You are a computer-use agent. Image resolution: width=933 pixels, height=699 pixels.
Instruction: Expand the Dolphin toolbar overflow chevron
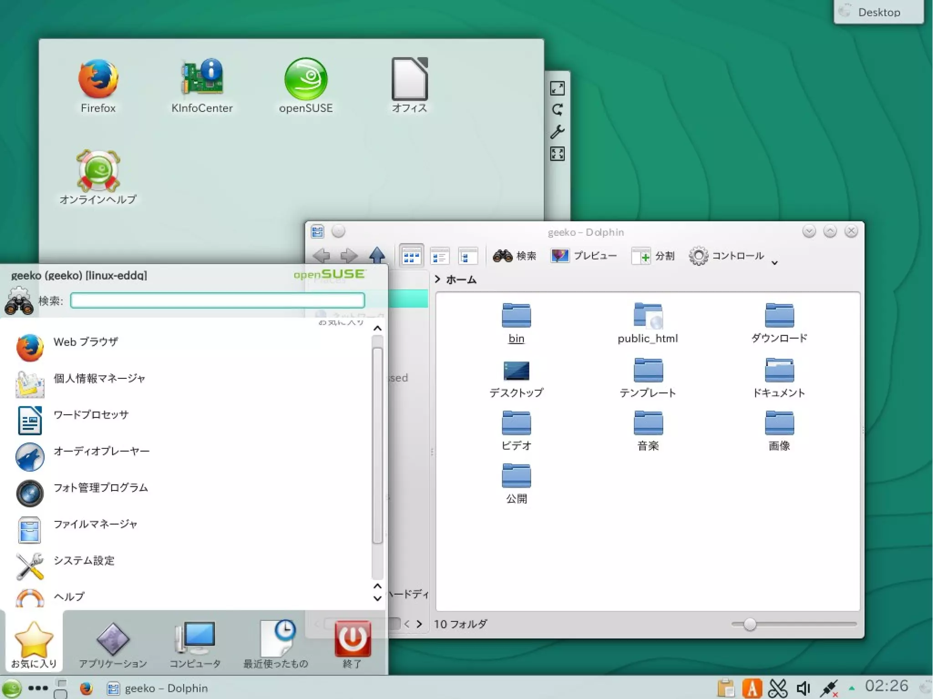774,262
